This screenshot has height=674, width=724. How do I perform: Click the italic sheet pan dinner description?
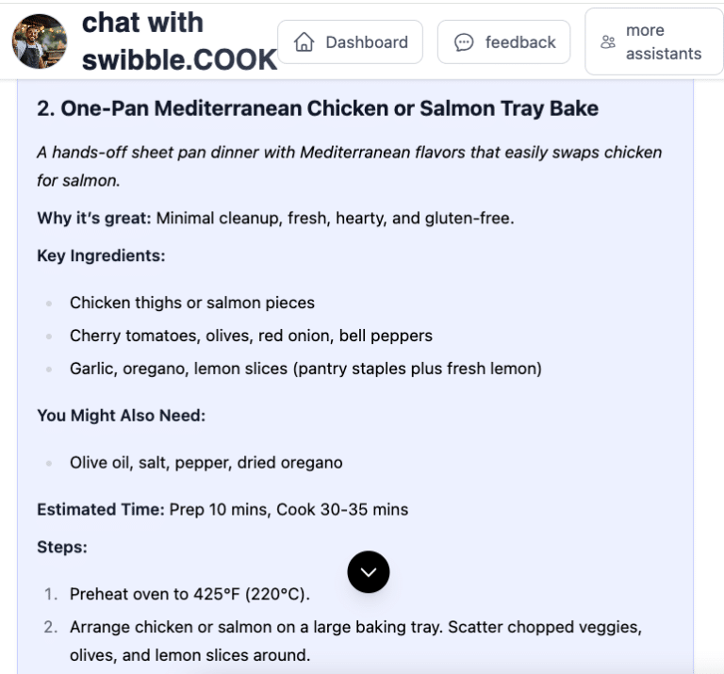coord(349,166)
